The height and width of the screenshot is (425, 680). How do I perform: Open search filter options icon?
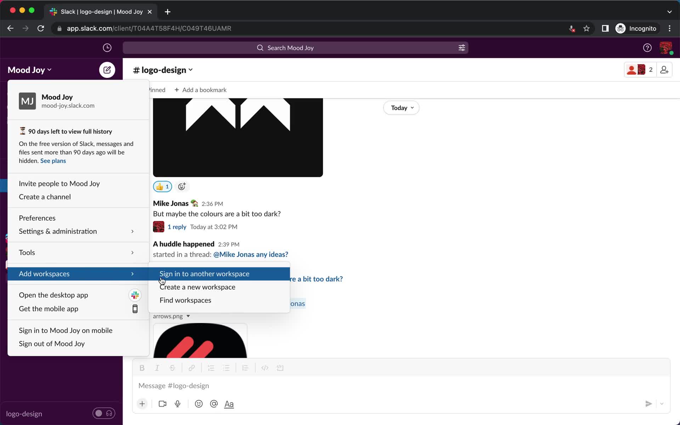(x=461, y=48)
